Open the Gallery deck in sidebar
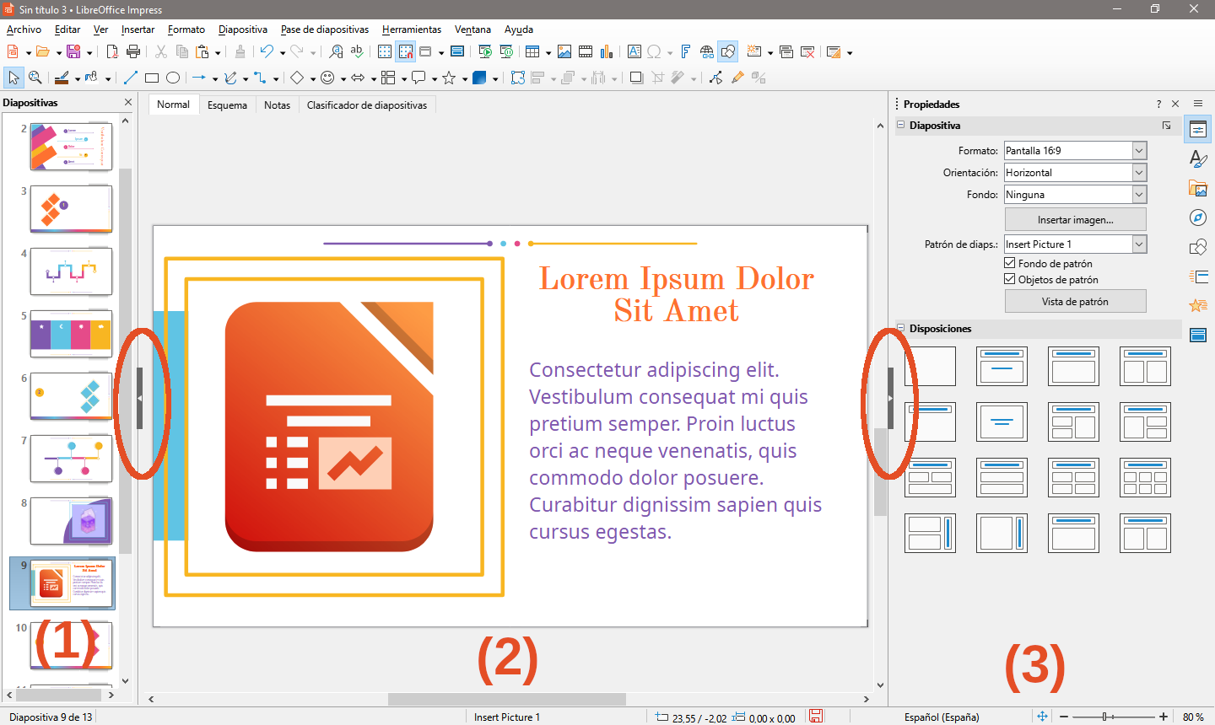1215x725 pixels. (1198, 188)
